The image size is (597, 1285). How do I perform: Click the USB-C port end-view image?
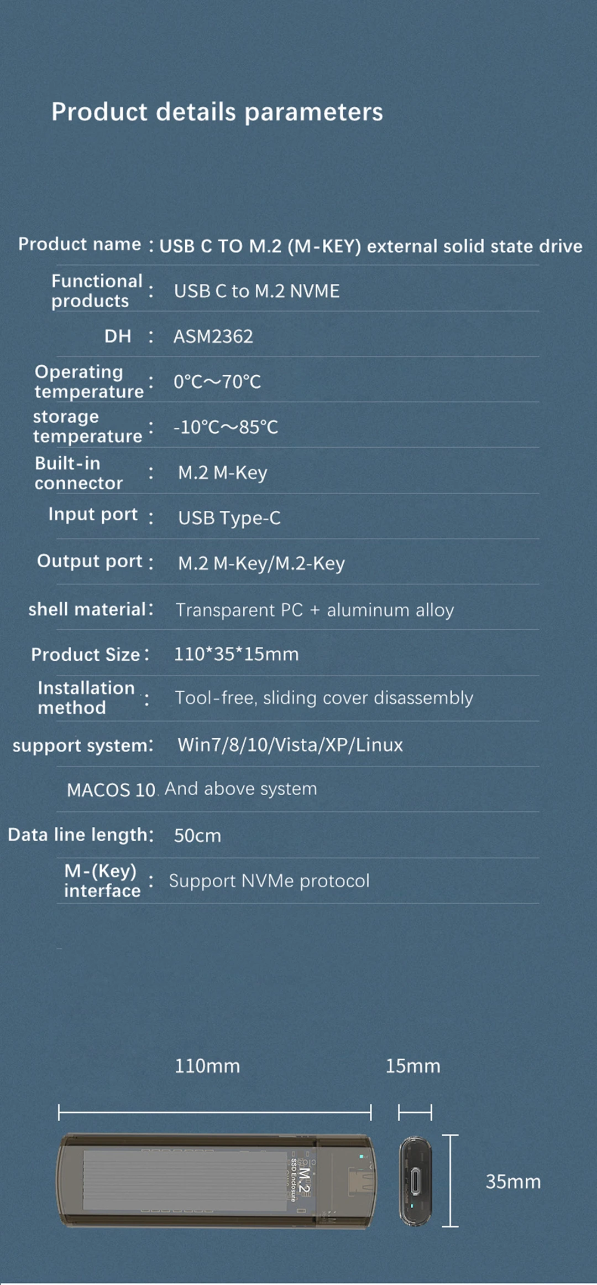tap(415, 1180)
